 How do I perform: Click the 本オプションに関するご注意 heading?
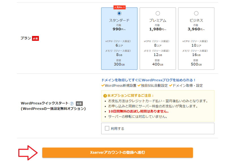click(131, 95)
